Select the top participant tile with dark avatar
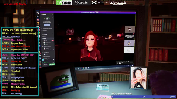This screenshot has height=99, width=177. pyautogui.click(x=130, y=29)
